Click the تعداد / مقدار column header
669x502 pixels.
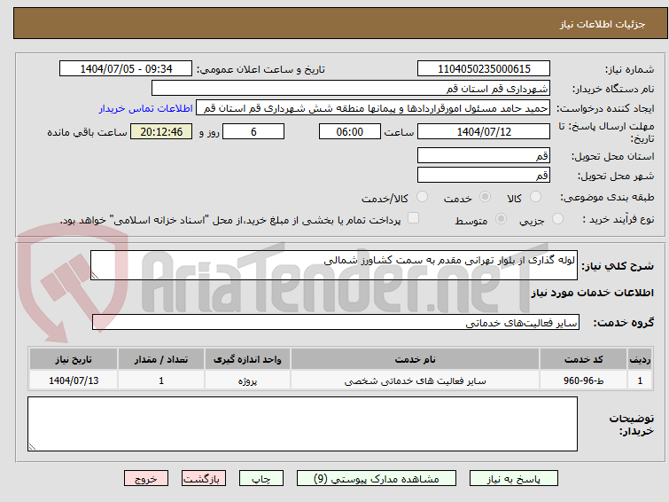[x=161, y=359]
